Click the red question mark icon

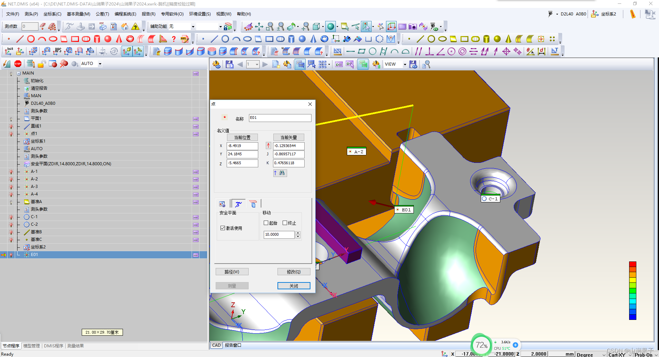(x=174, y=39)
